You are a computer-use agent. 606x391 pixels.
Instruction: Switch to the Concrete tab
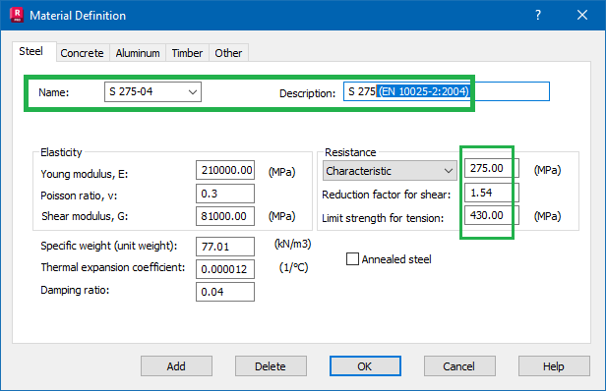(x=82, y=53)
